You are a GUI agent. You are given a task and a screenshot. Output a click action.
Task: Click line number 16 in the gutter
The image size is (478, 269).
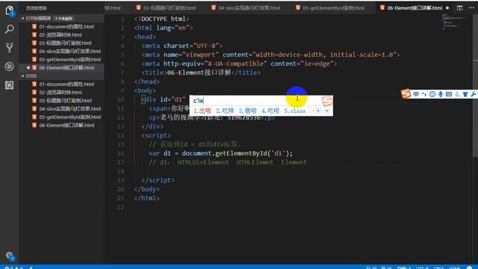point(121,153)
